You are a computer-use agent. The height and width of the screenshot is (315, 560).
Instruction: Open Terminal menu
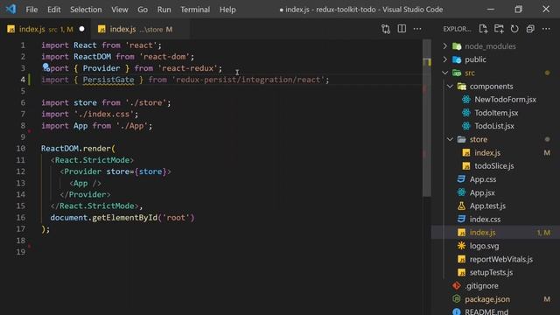195,10
